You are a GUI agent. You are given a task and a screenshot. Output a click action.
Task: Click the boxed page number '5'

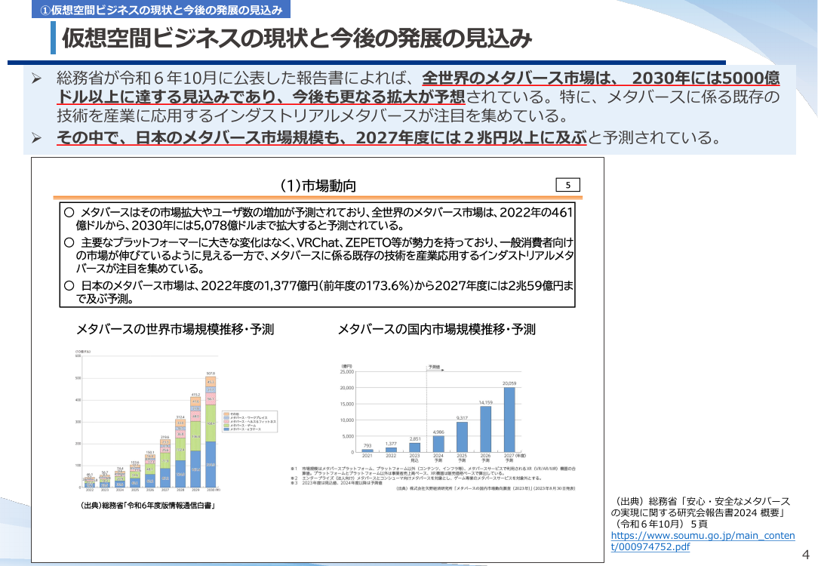568,185
